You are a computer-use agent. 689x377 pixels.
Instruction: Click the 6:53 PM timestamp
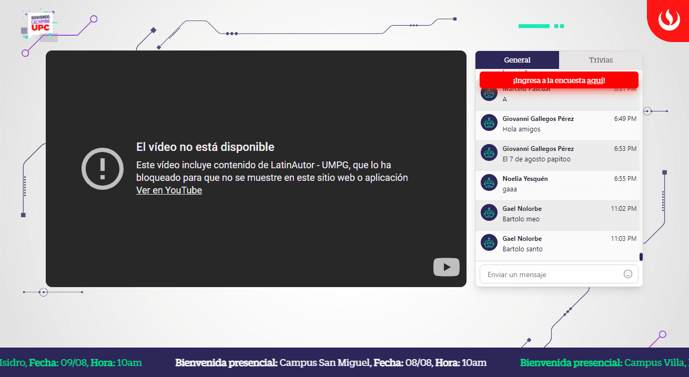point(625,149)
